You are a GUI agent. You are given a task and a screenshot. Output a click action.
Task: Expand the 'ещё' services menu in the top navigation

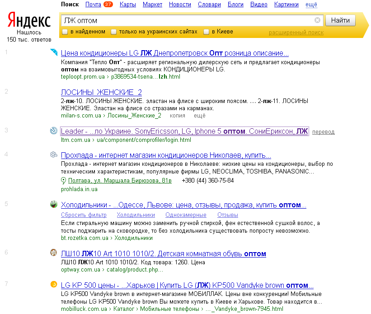[311, 5]
